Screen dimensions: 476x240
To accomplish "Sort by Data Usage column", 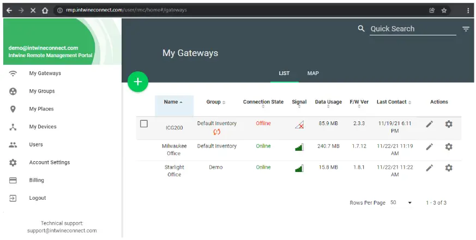I will (x=328, y=102).
